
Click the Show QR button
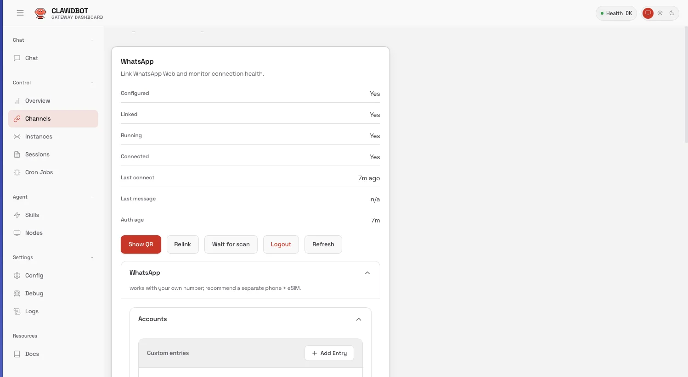tap(141, 244)
